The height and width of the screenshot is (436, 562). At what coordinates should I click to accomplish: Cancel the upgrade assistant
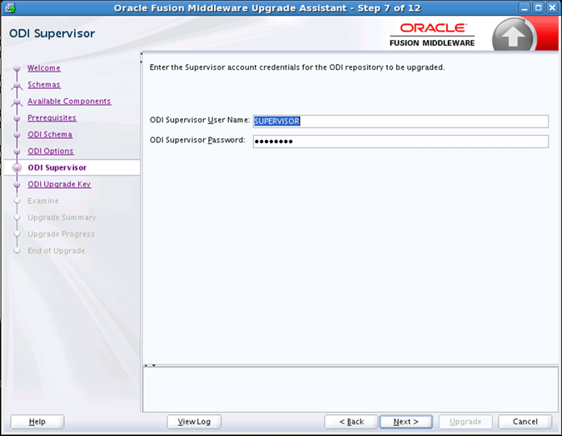[x=525, y=422]
